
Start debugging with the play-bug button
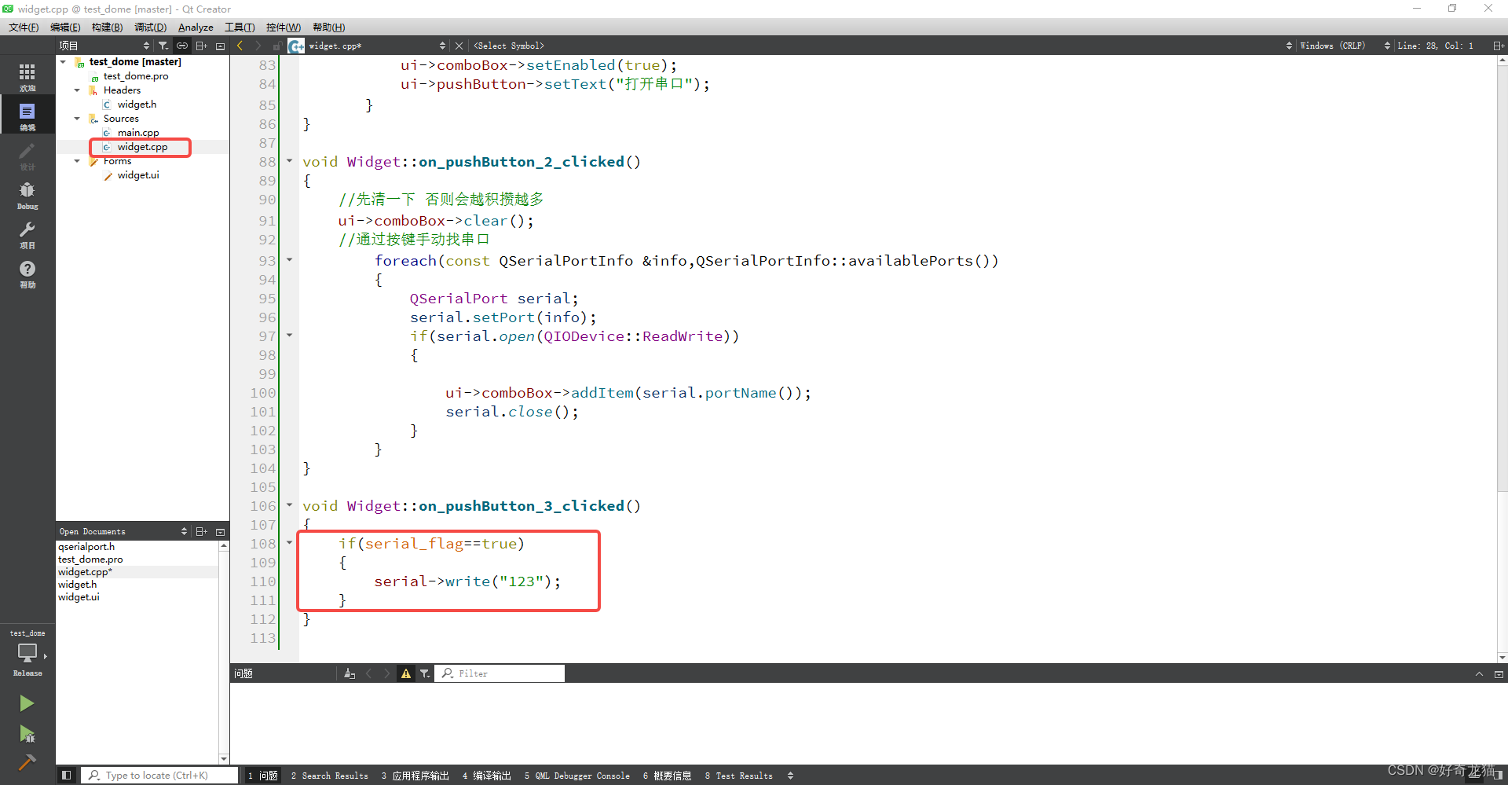(27, 734)
